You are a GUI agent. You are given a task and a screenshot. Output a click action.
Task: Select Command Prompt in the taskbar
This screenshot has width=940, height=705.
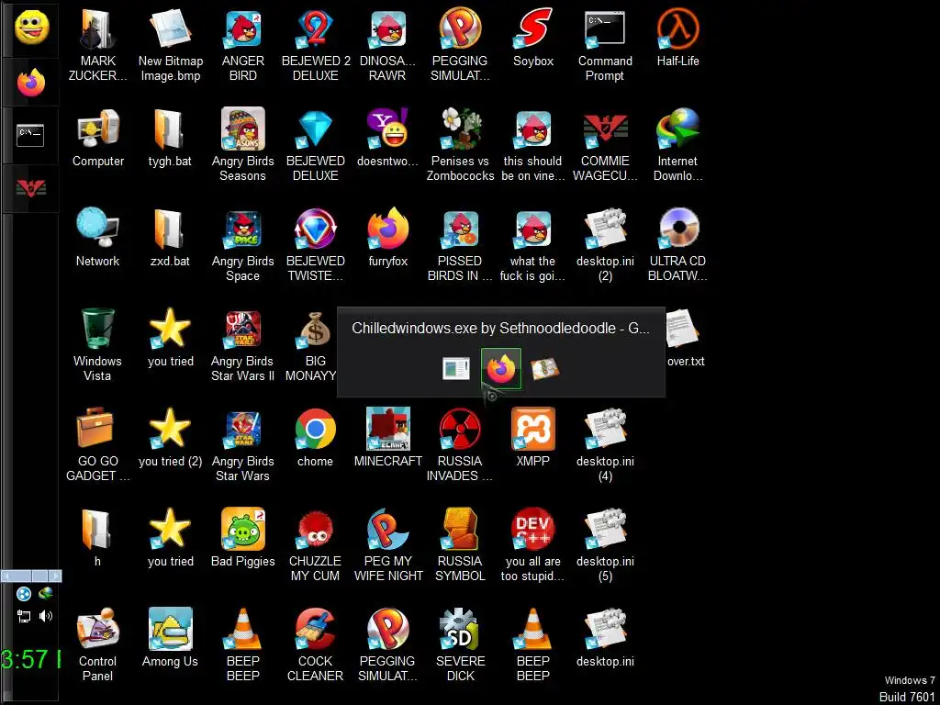pyautogui.click(x=31, y=135)
